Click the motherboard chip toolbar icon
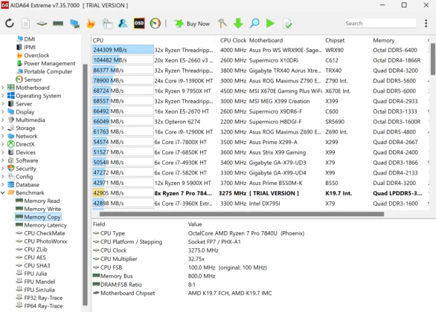This screenshot has height=312, width=436. point(42,24)
